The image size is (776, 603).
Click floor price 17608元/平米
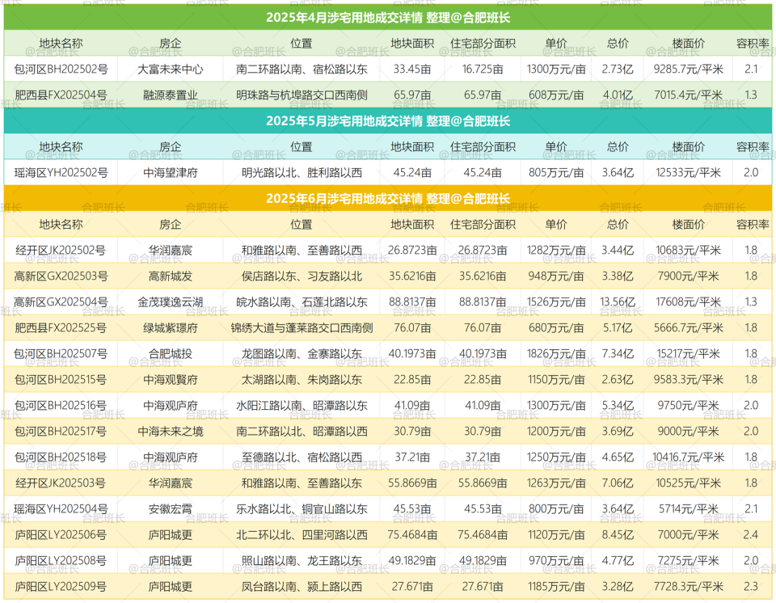pos(688,302)
